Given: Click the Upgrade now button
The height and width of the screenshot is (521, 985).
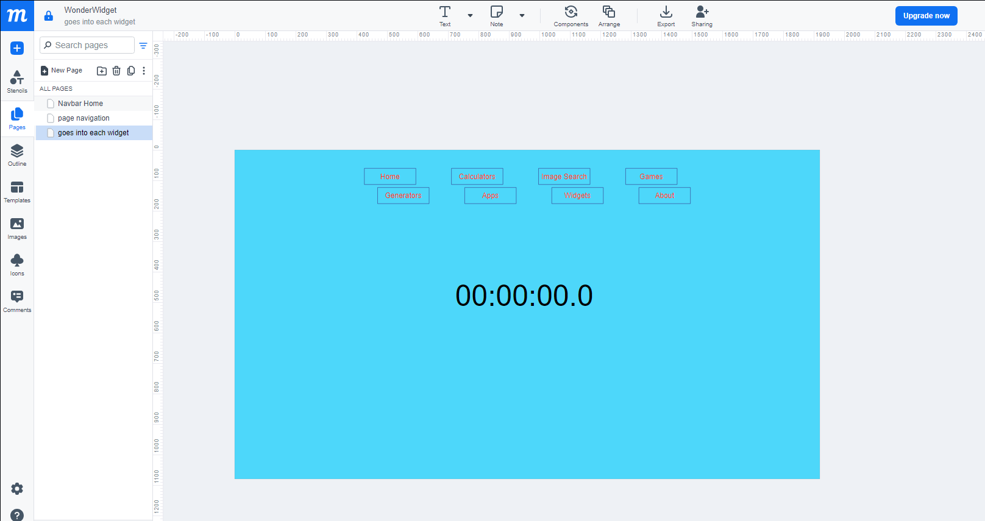Looking at the screenshot, I should 926,16.
